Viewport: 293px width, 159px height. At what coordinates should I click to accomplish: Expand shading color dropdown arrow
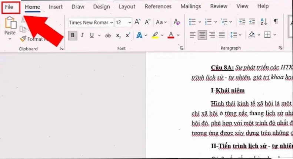tap(259, 35)
